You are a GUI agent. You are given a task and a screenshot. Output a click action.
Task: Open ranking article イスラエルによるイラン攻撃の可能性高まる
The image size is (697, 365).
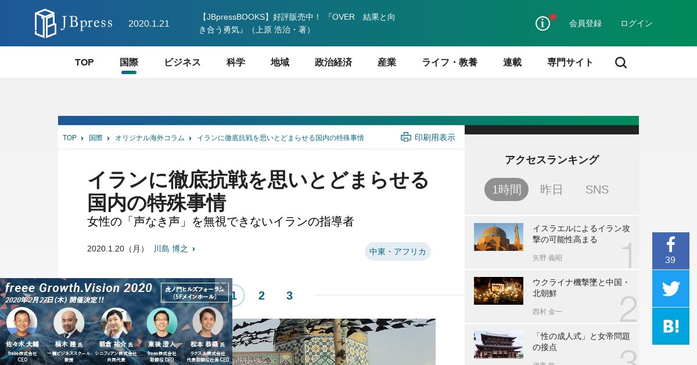point(581,234)
